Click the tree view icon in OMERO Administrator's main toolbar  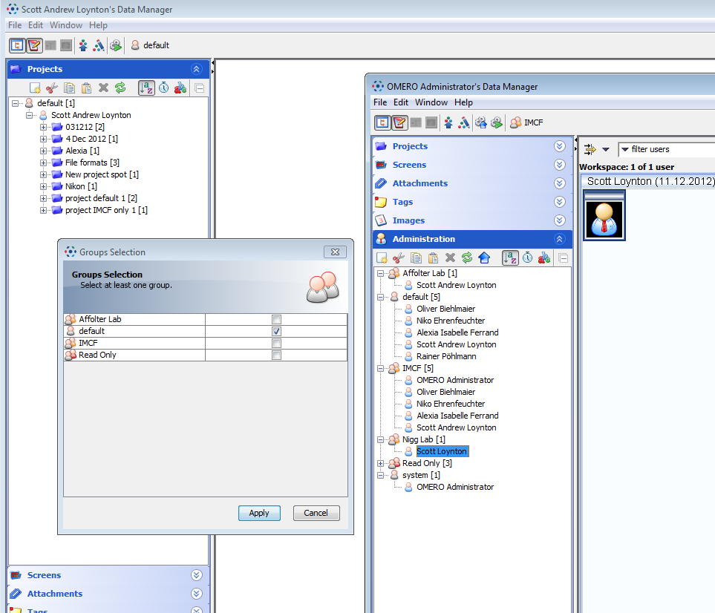tap(382, 122)
